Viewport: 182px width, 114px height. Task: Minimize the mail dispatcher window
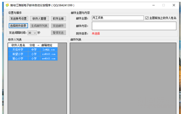[x=153, y=5]
